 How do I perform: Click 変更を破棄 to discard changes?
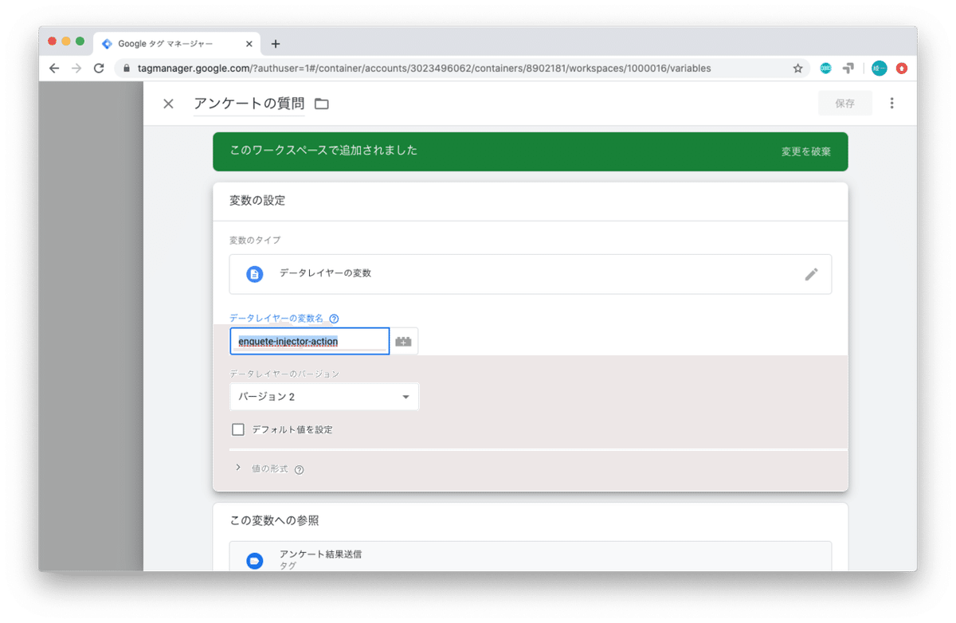805,151
